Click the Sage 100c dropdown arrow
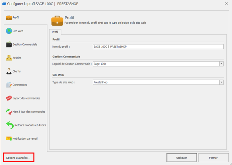The image size is (232, 165). click(x=221, y=64)
